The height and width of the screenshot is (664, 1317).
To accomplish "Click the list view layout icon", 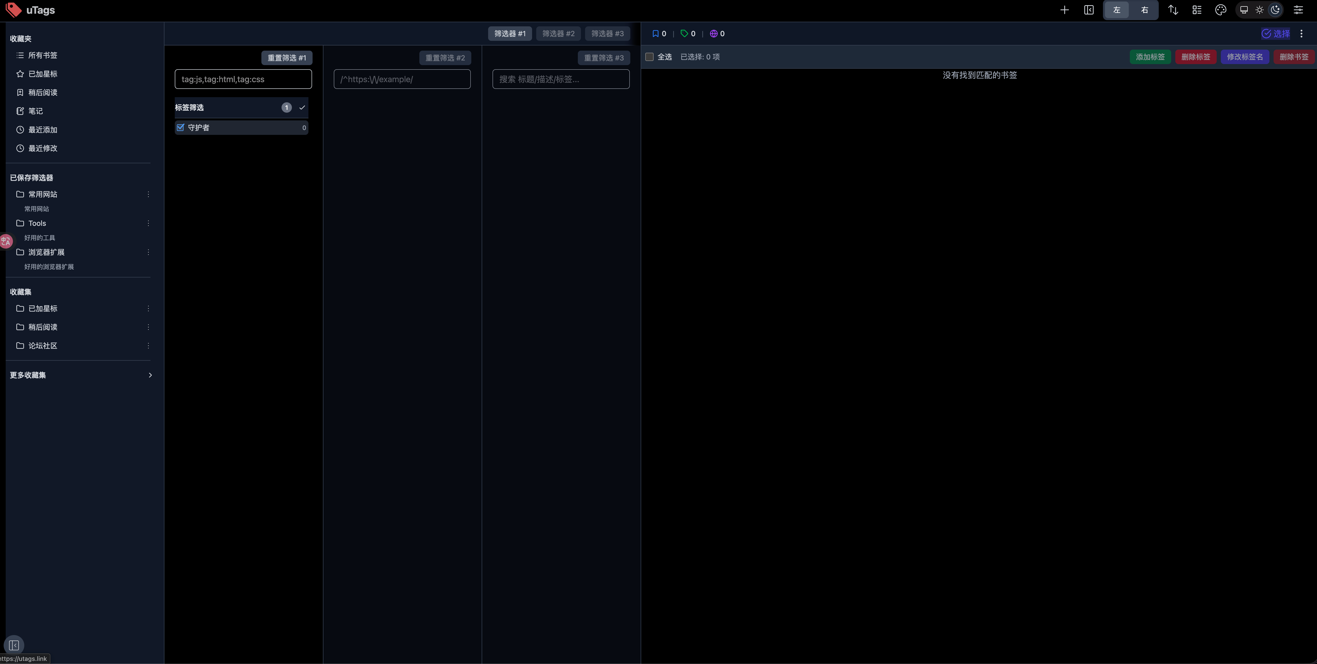I will (1197, 10).
